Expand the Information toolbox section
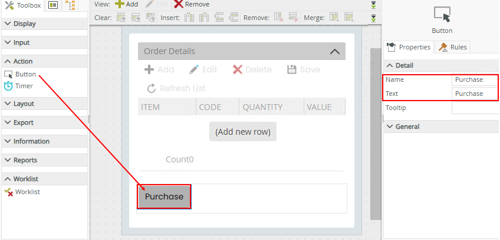Viewport: 500px width, 240px height. point(44,141)
